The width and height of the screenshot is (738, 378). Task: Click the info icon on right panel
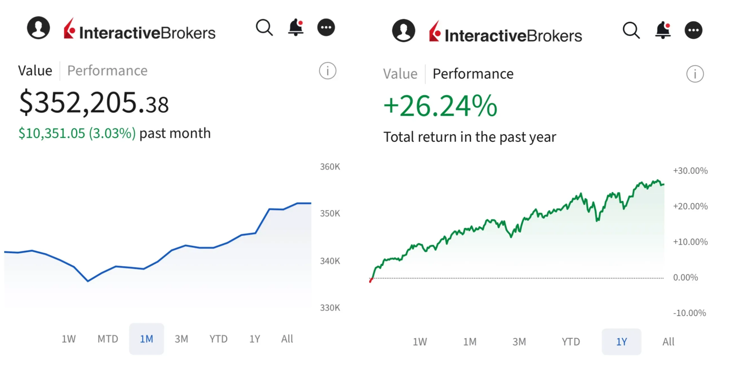695,74
